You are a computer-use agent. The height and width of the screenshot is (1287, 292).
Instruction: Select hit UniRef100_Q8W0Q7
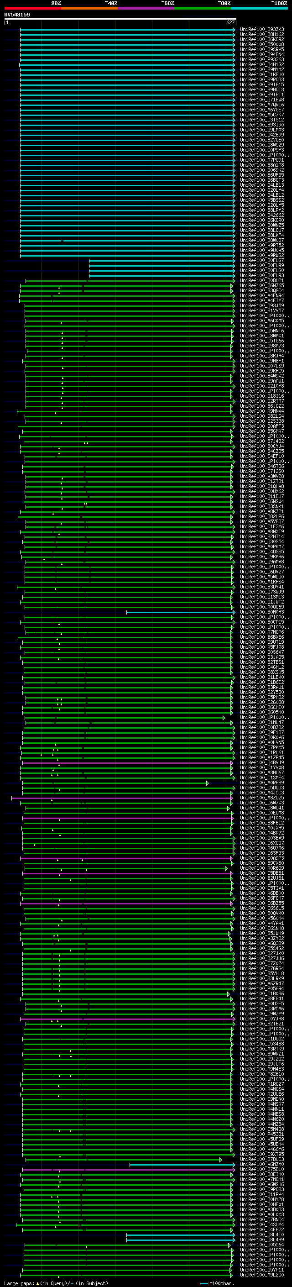262,240
